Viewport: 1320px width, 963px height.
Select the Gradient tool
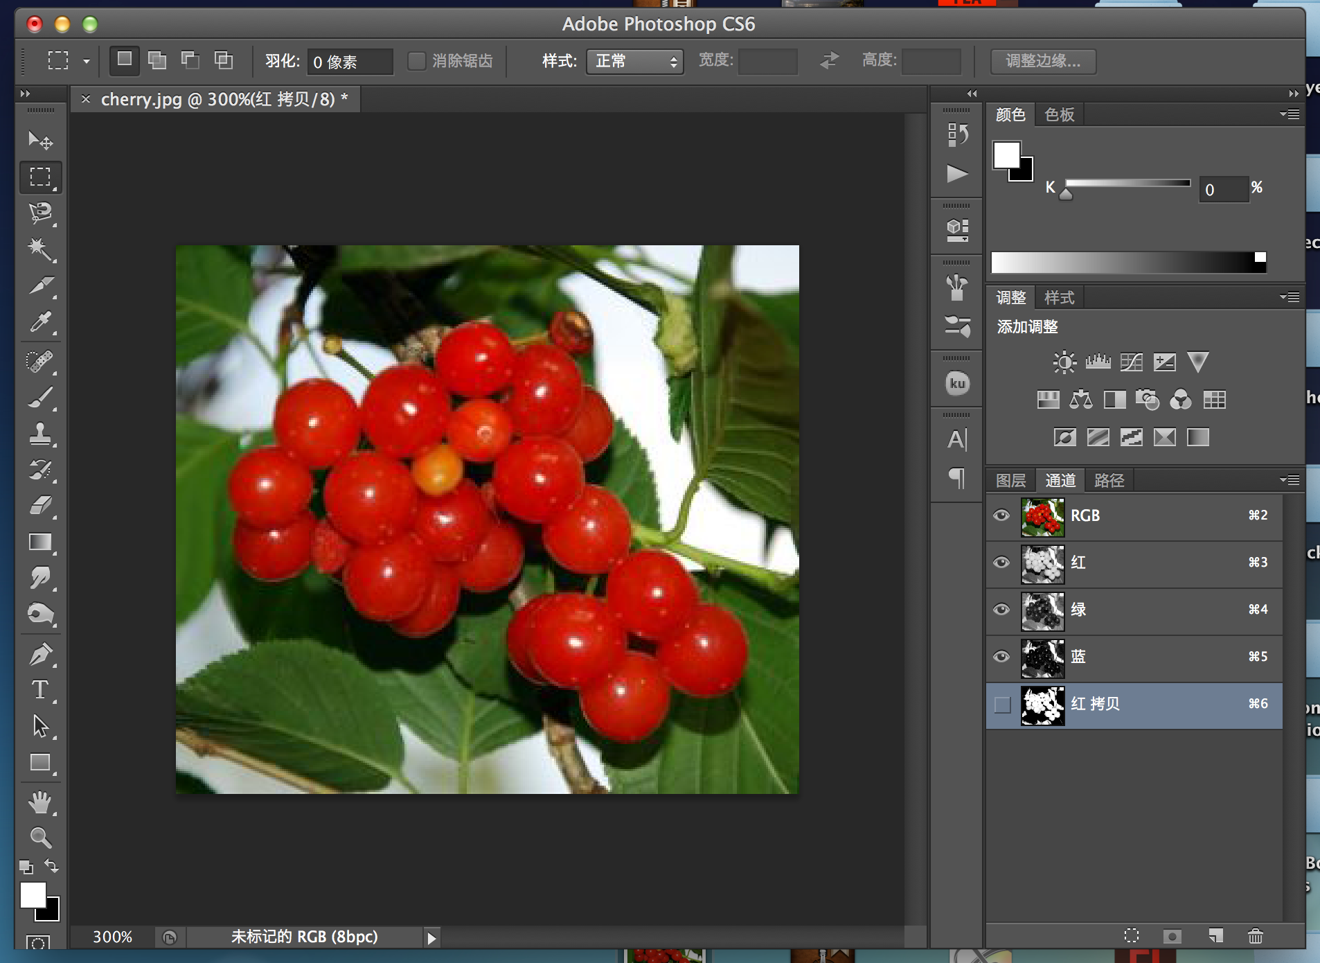tap(40, 542)
